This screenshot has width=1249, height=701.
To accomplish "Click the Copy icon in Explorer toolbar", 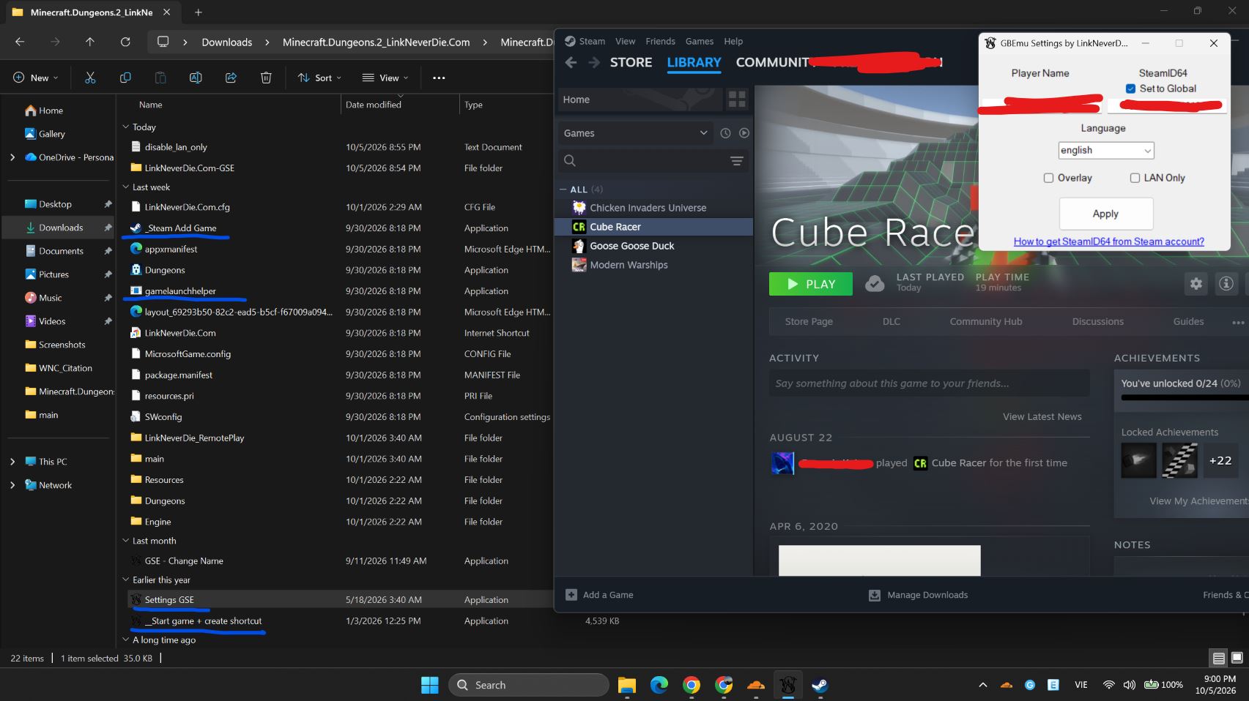I will 125,78.
